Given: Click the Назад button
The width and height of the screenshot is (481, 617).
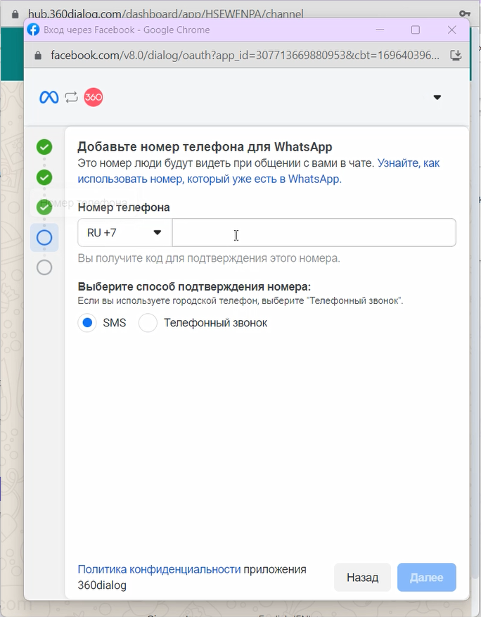Looking at the screenshot, I should [x=362, y=578].
